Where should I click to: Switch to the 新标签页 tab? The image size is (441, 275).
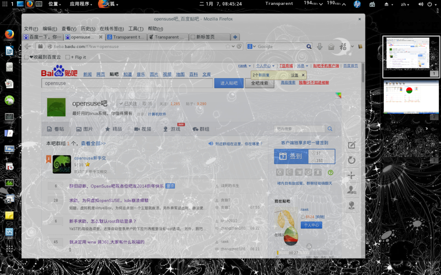pos(209,37)
